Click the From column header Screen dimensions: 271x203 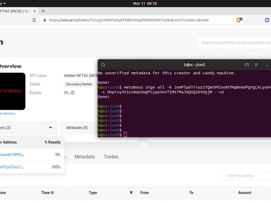pyautogui.click(x=144, y=193)
